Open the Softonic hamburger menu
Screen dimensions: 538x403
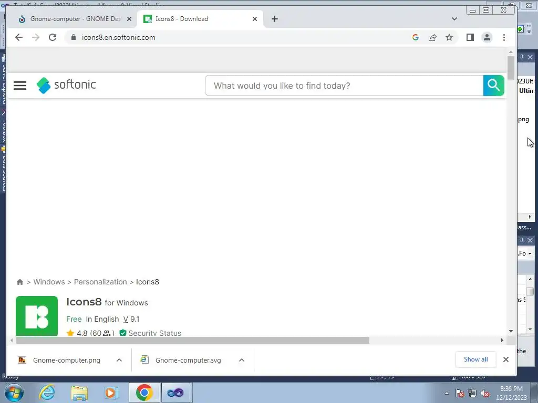pyautogui.click(x=20, y=86)
